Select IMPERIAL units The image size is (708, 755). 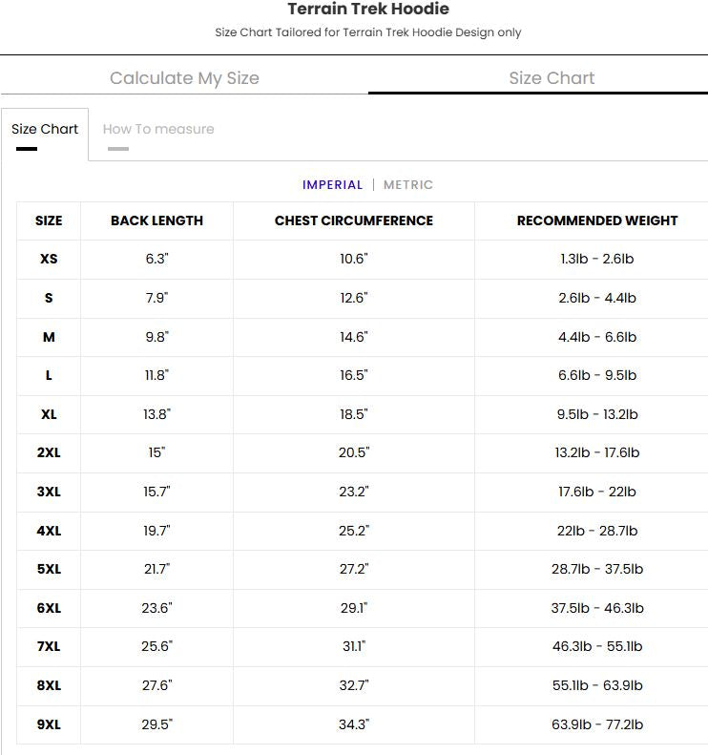coord(332,185)
